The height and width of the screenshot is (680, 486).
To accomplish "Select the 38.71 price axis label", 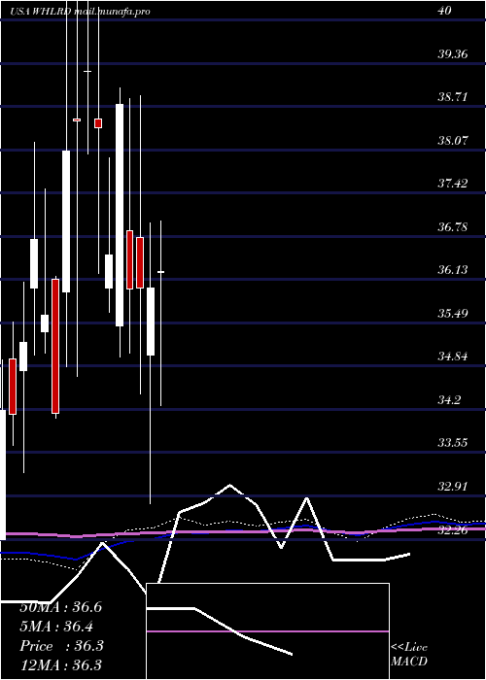I will coord(453,97).
